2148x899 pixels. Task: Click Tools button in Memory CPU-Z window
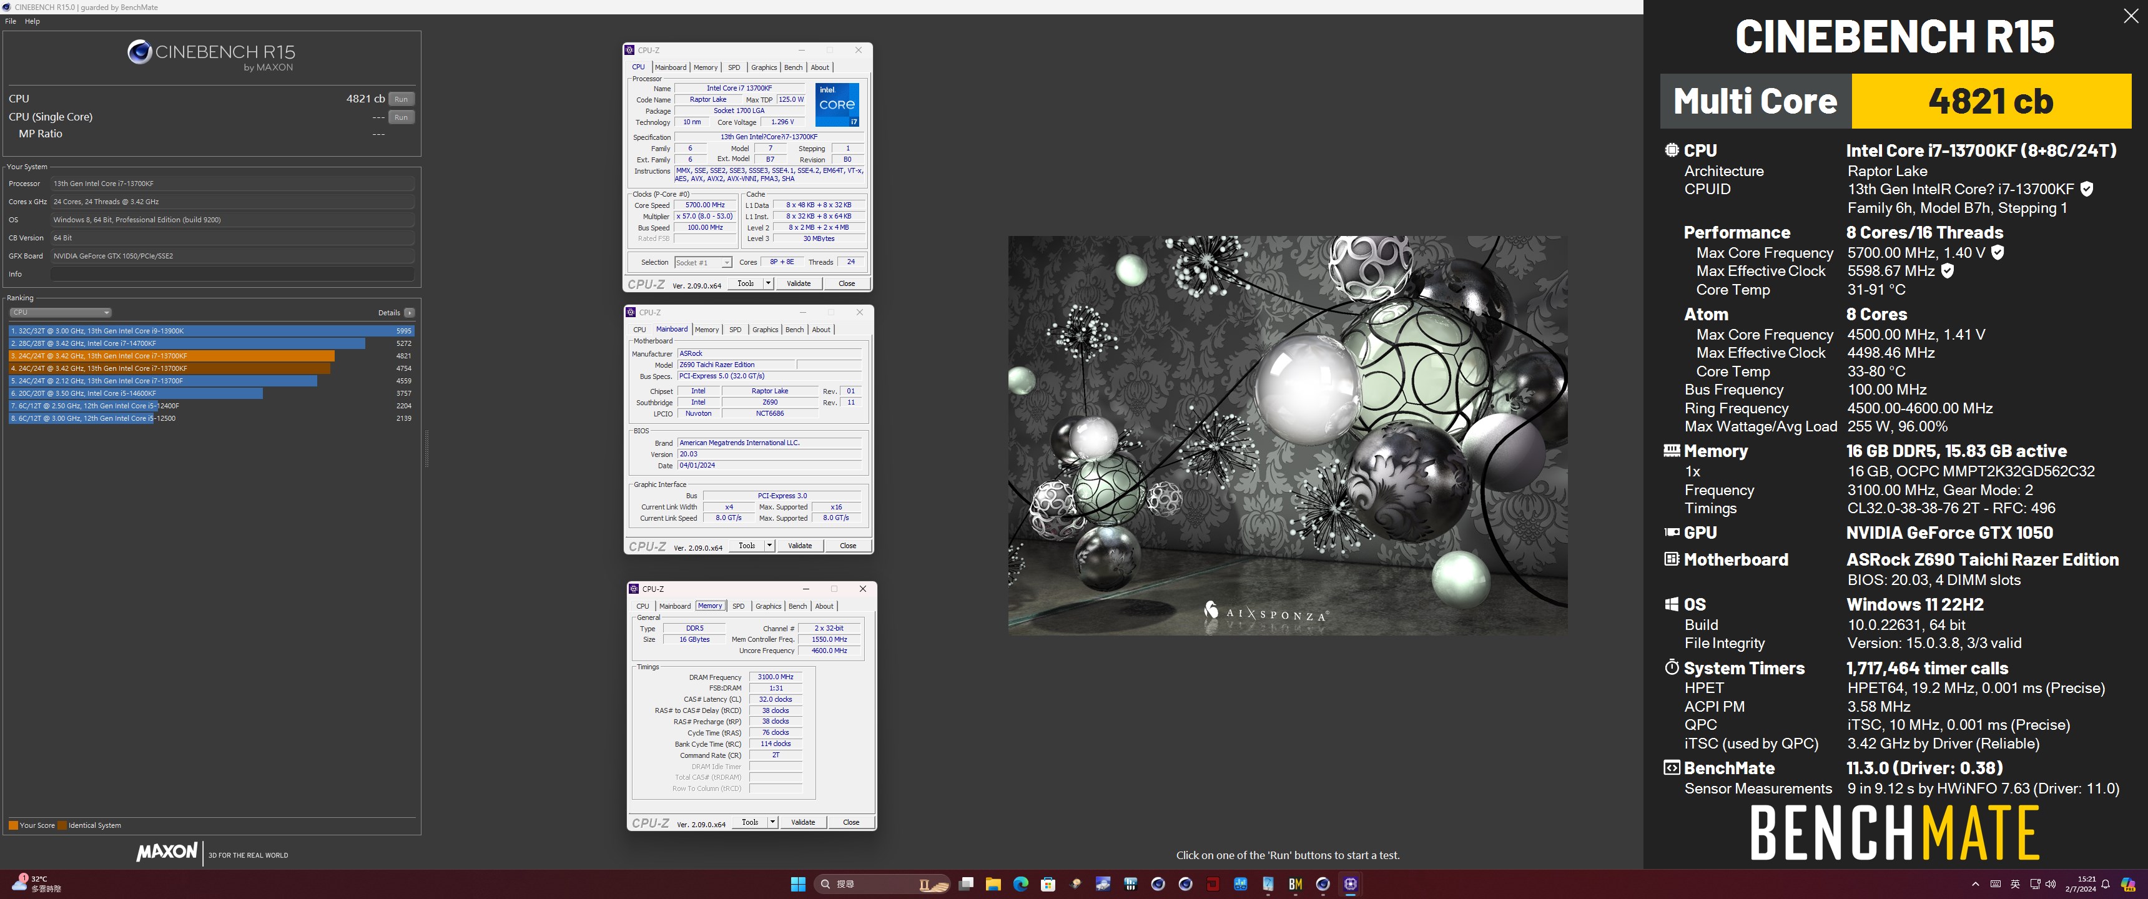click(751, 822)
